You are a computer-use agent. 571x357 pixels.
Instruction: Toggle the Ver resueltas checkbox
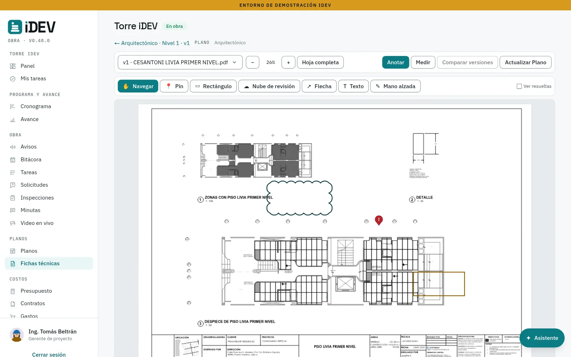[519, 86]
